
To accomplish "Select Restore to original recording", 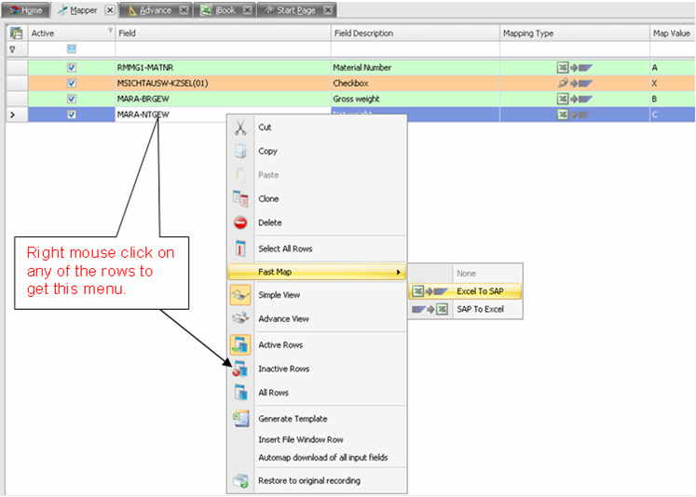I will pos(308,481).
